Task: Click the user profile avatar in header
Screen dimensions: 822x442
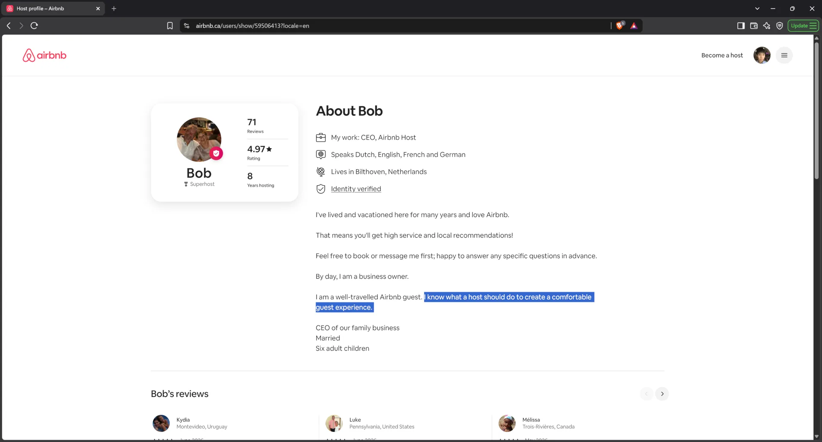Action: point(762,55)
